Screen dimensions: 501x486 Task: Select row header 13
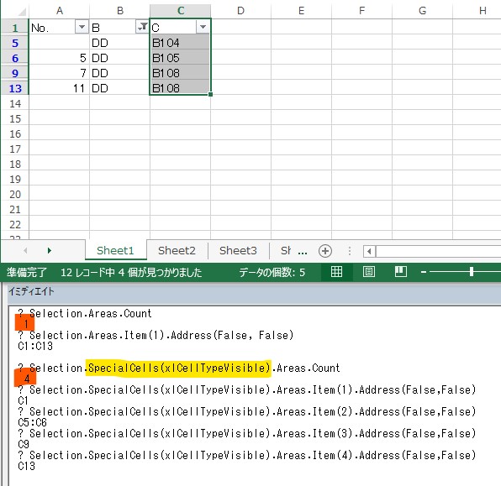pos(15,88)
